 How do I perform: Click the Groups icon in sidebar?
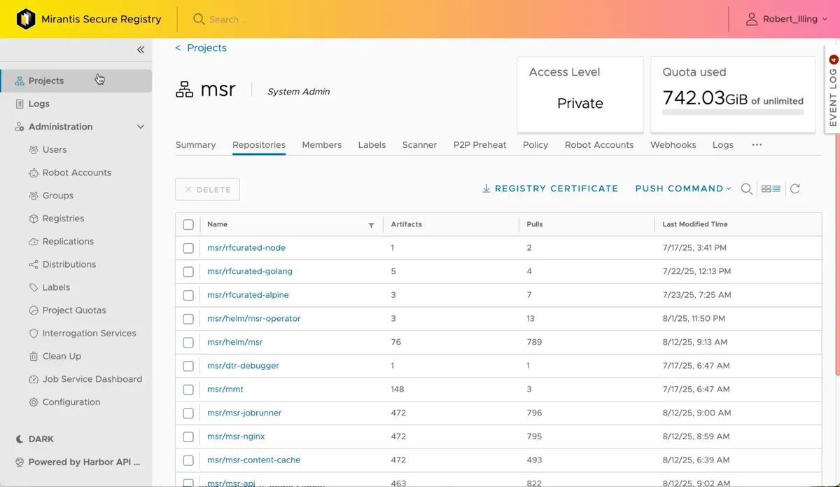click(34, 196)
